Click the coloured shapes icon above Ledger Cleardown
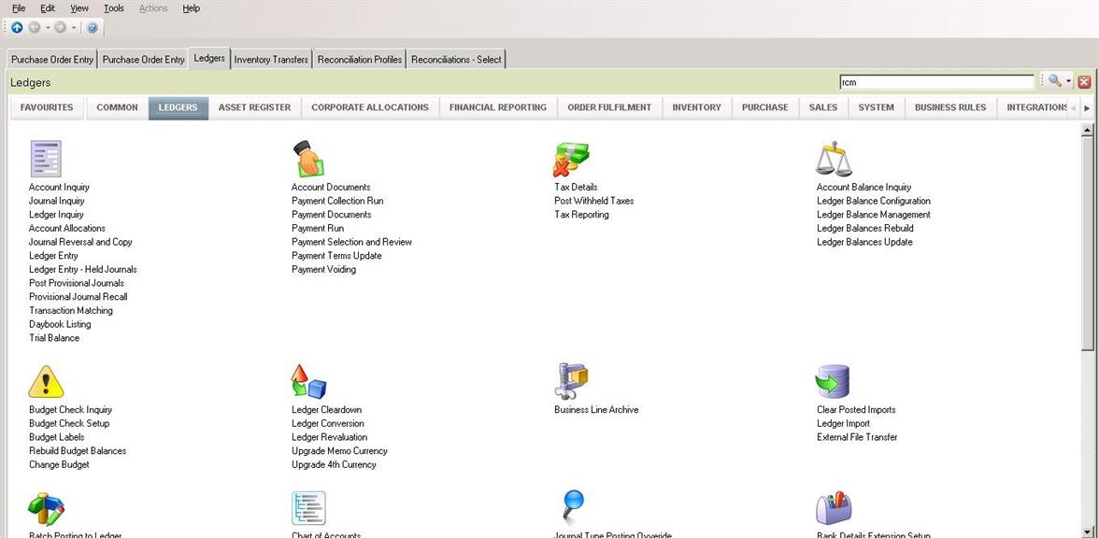 (x=309, y=381)
